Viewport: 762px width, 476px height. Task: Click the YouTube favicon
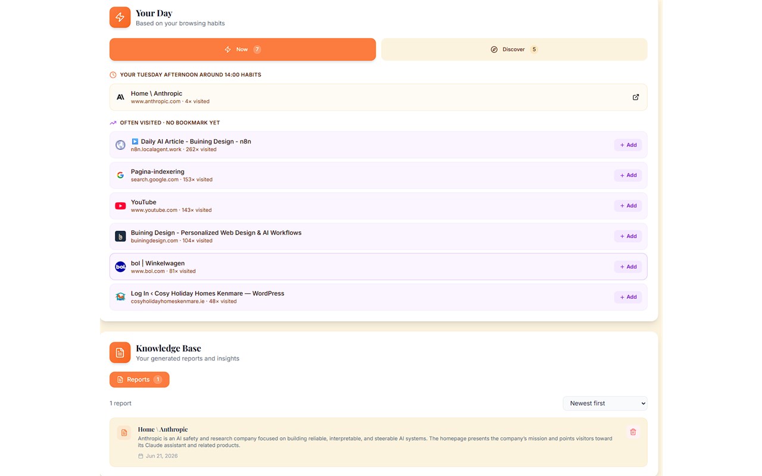click(x=120, y=206)
